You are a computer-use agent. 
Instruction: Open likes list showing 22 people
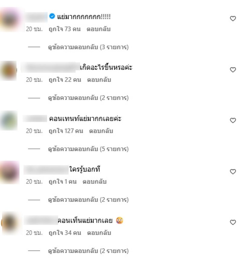(65, 80)
